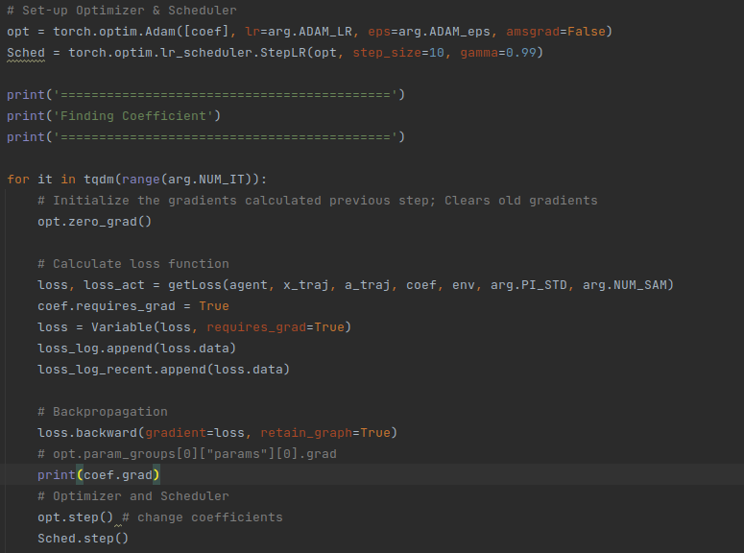Click the '# change coefficients' comment

point(203,517)
